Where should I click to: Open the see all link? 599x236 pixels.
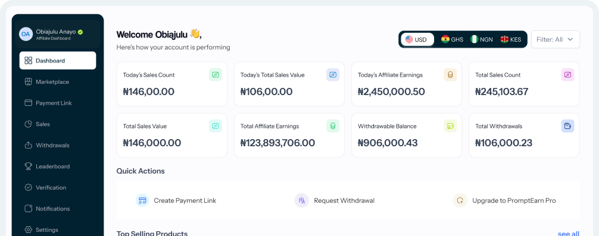point(569,234)
